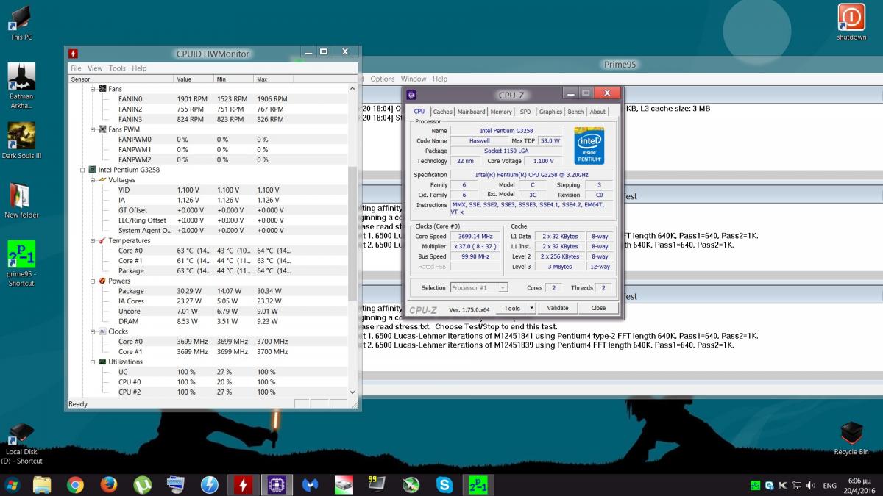Click the CPU-Z purple chip icon in title bar
The height and width of the screenshot is (496, 883).
[x=411, y=94]
